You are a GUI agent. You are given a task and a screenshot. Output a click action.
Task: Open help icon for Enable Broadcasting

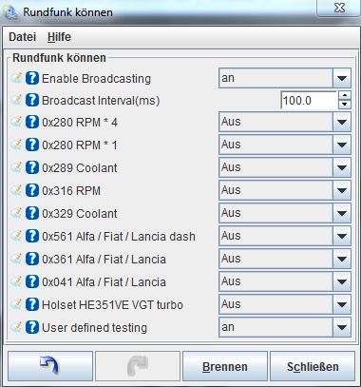pyautogui.click(x=32, y=78)
